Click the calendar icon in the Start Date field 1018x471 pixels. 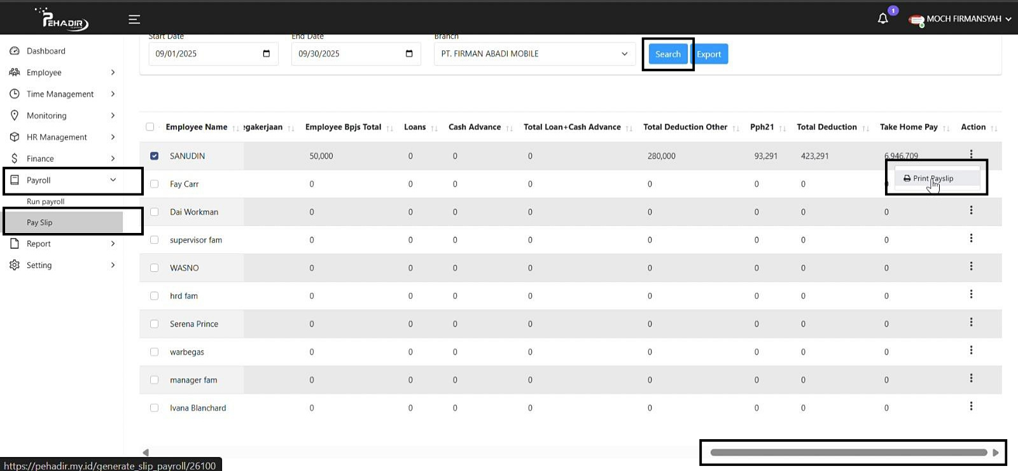266,53
